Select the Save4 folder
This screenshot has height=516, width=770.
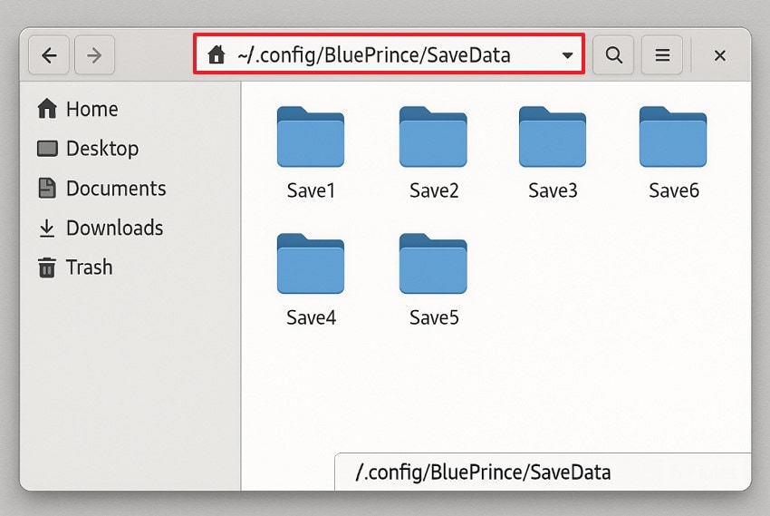[311, 280]
